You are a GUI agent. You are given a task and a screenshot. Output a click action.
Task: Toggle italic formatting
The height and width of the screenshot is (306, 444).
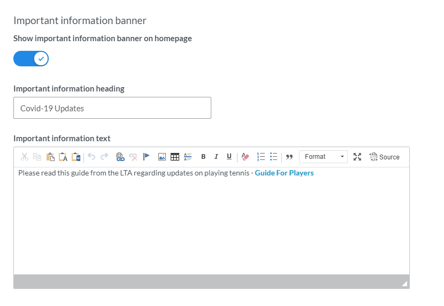pyautogui.click(x=216, y=157)
